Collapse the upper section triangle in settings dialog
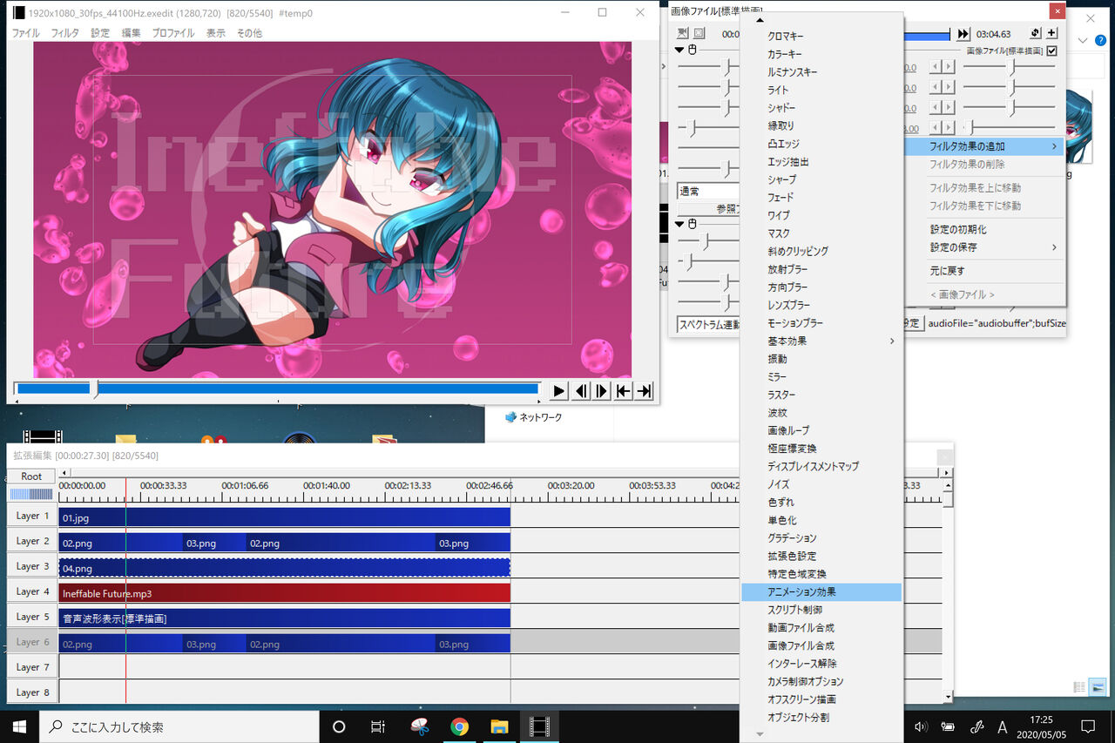 pyautogui.click(x=679, y=50)
